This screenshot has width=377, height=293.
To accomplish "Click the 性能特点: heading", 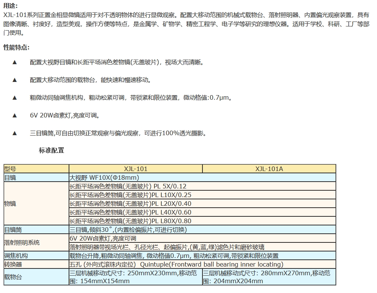I will click(x=16, y=48).
